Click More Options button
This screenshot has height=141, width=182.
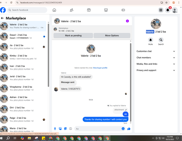click(x=112, y=35)
